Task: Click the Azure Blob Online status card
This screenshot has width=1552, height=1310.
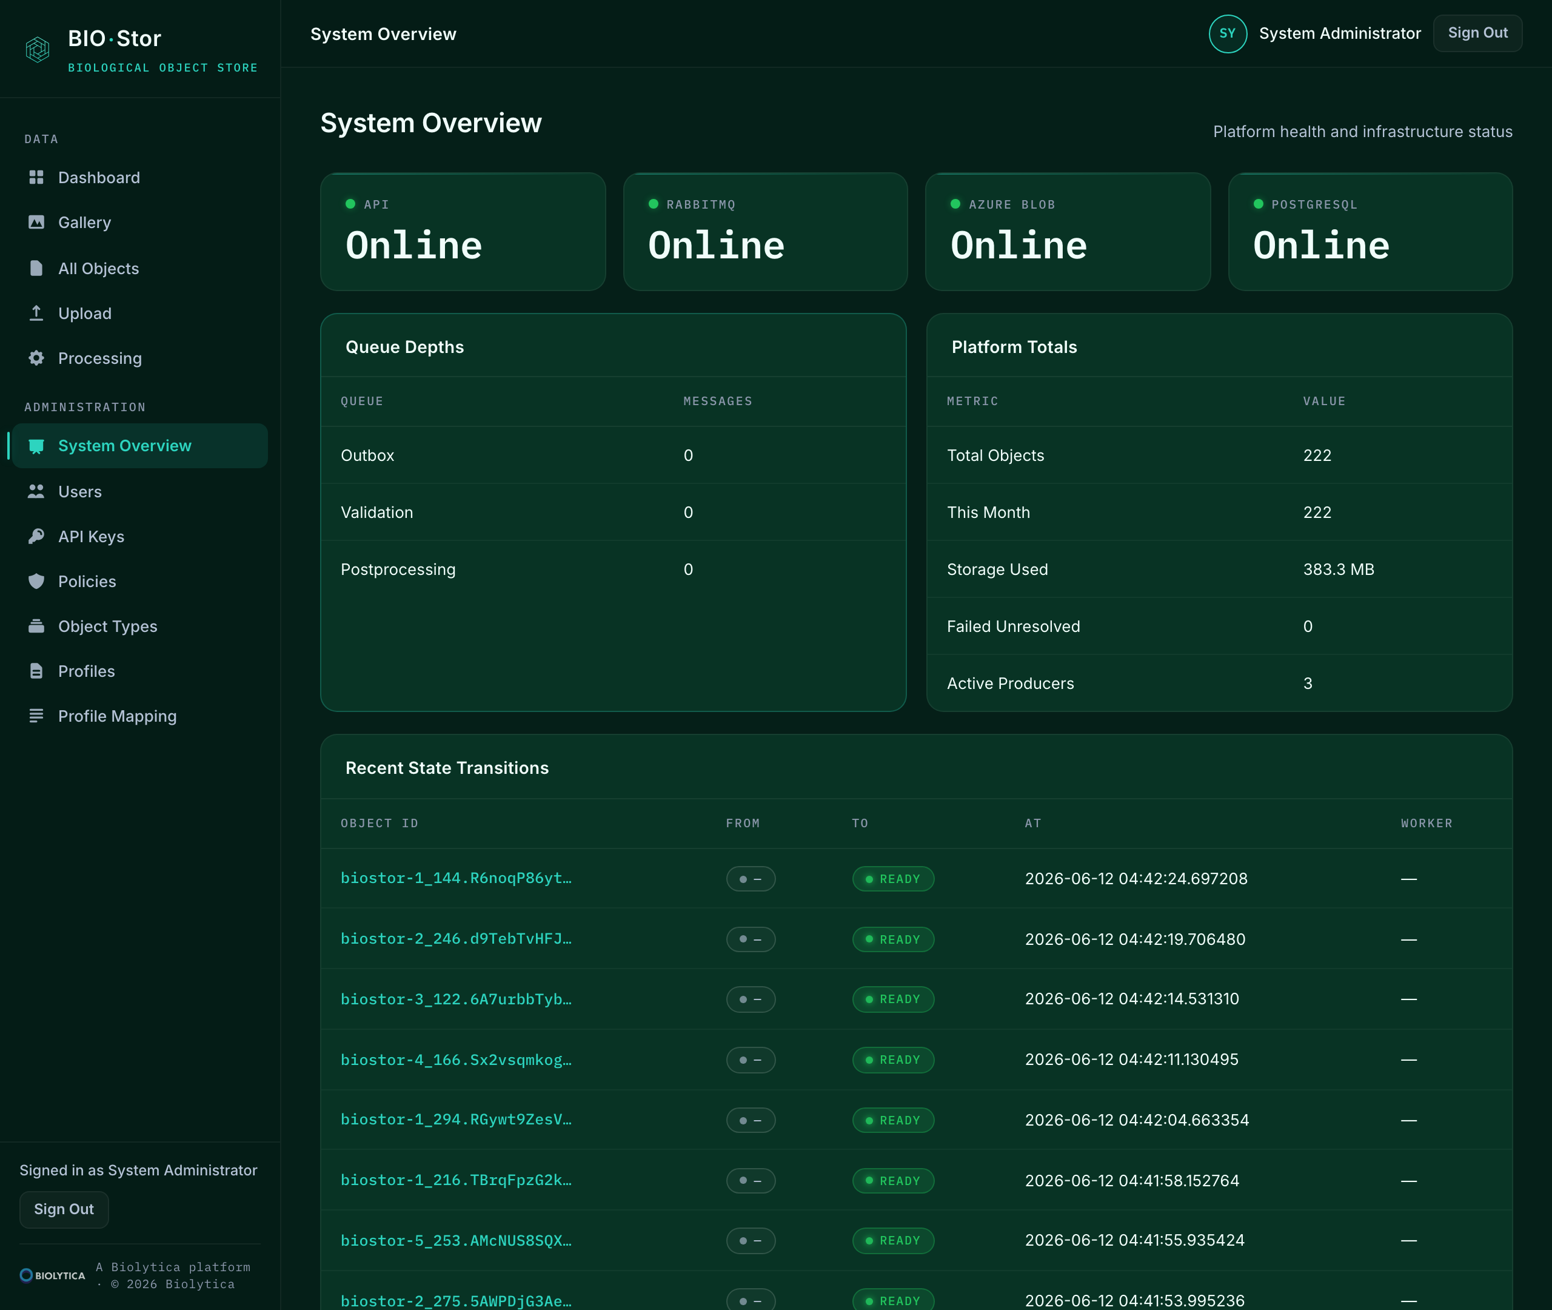Action: pyautogui.click(x=1068, y=232)
